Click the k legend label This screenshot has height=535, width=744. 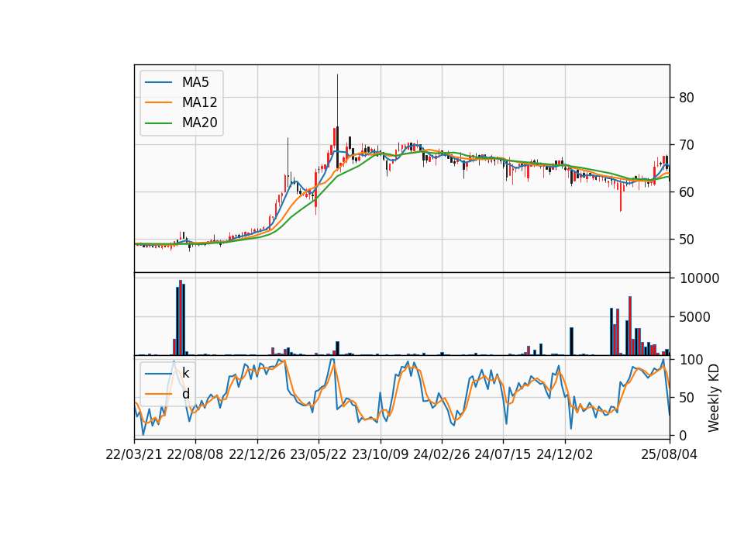coord(185,373)
